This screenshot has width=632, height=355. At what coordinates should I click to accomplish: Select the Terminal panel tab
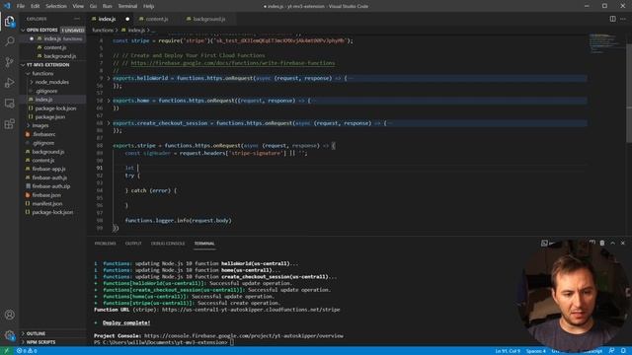[x=204, y=244]
